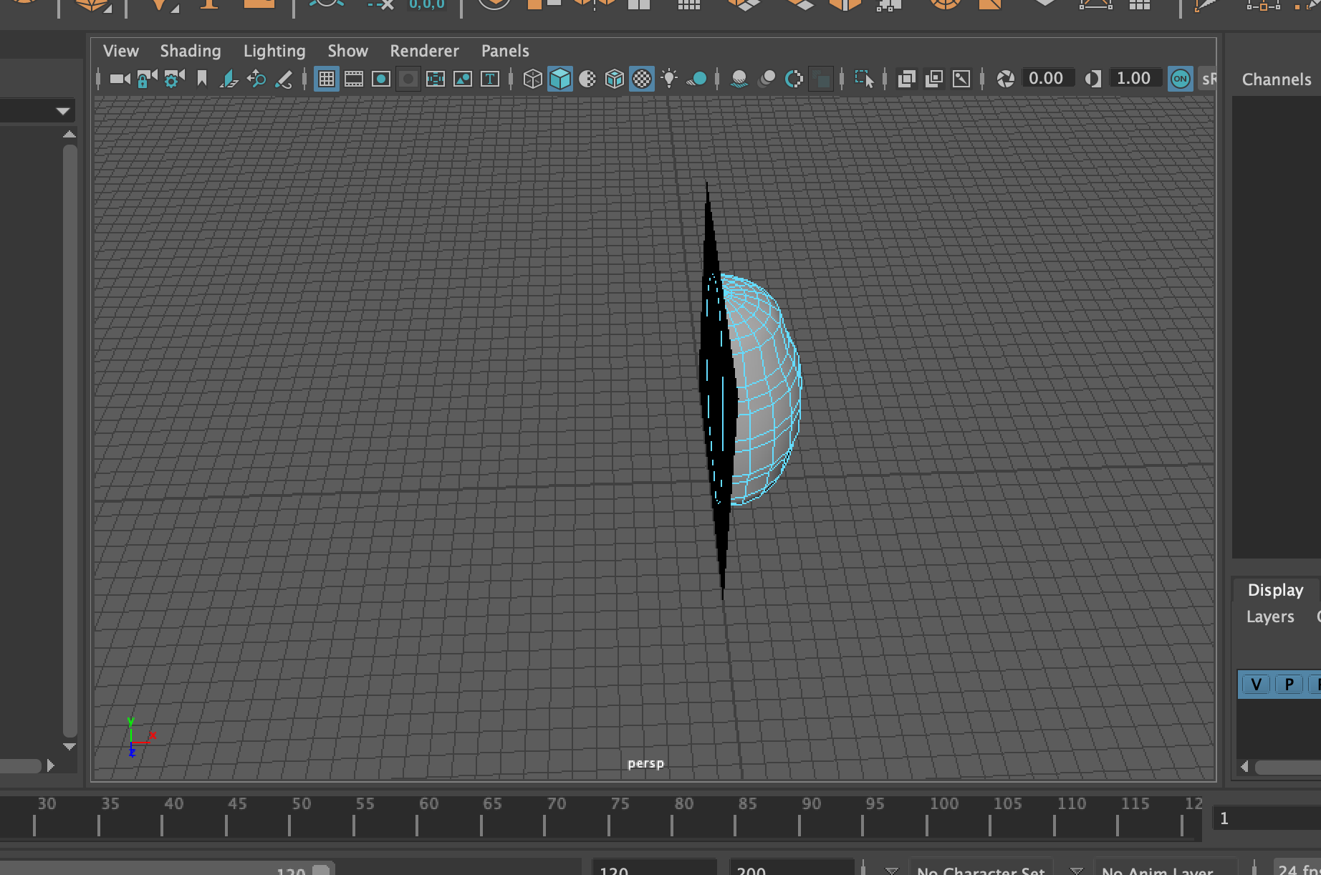This screenshot has width=1321, height=875.
Task: Toggle the Safe Action icon
Action: pyautogui.click(x=463, y=79)
